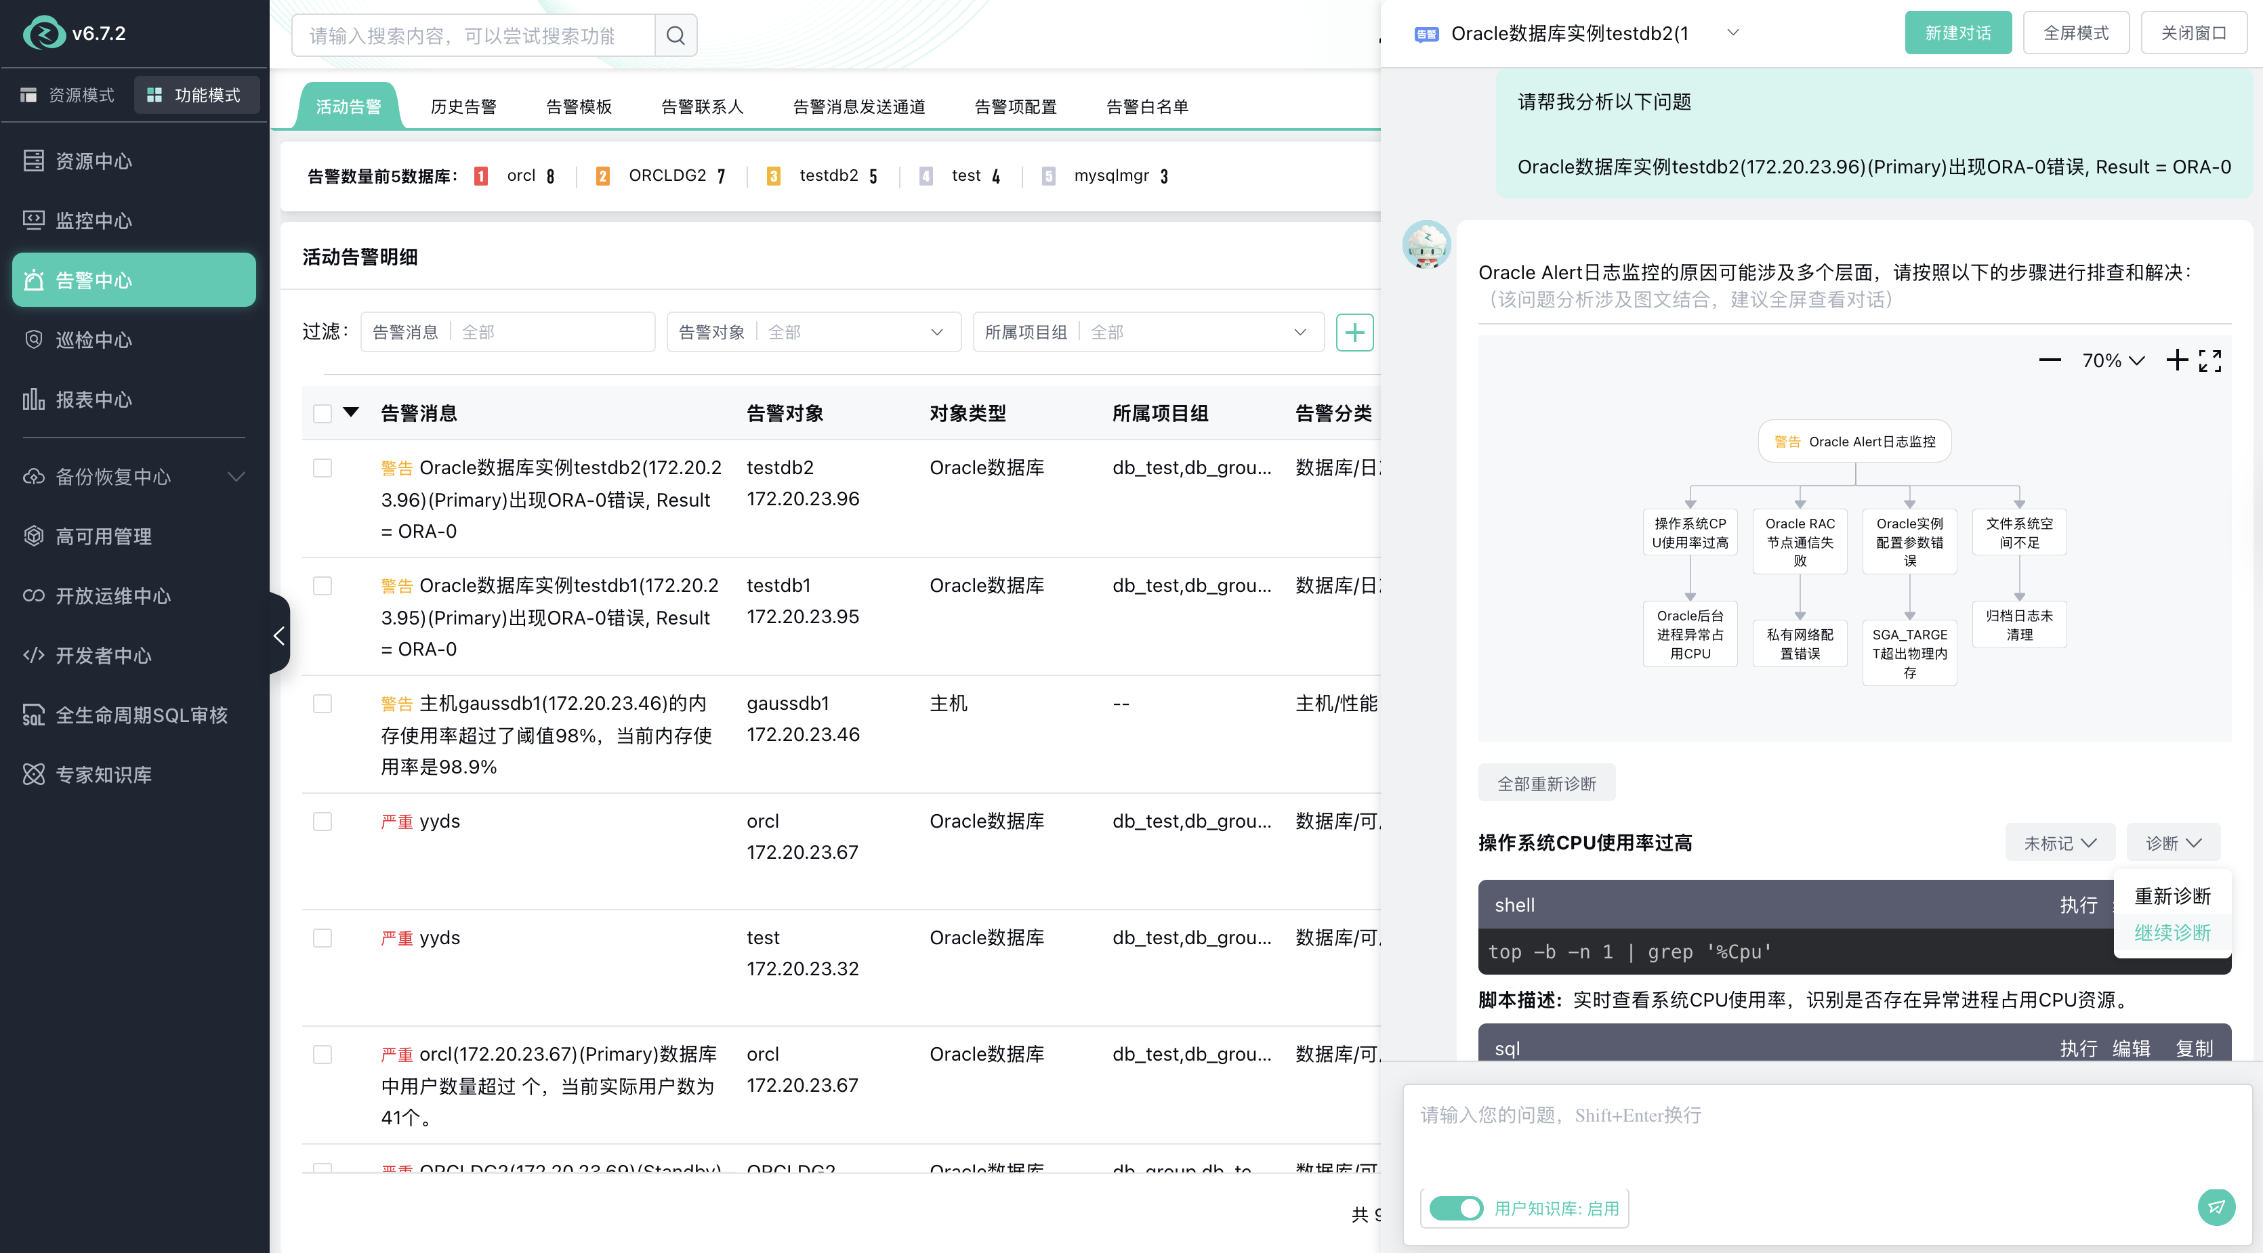Click the 全部重新诊断 button

click(1547, 782)
